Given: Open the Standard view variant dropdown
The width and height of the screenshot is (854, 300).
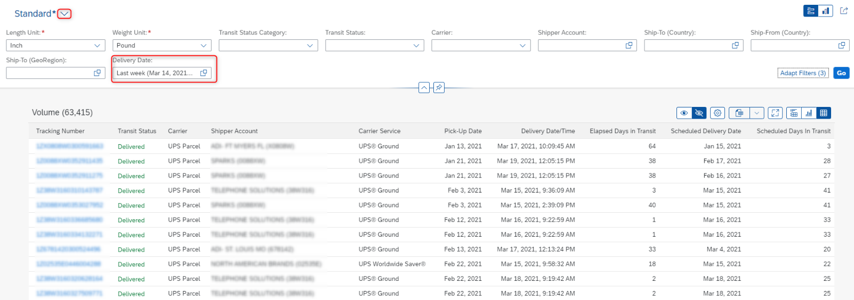Looking at the screenshot, I should (x=64, y=14).
